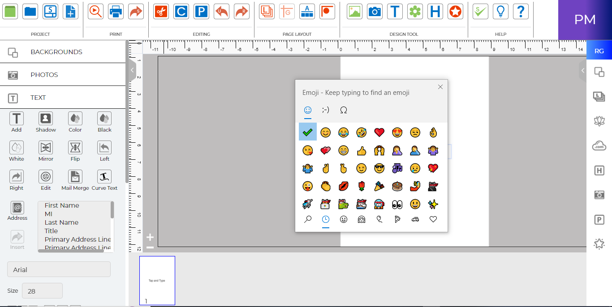The image size is (612, 307).
Task: Select 'Title' in the merge field list
Action: coord(51,231)
